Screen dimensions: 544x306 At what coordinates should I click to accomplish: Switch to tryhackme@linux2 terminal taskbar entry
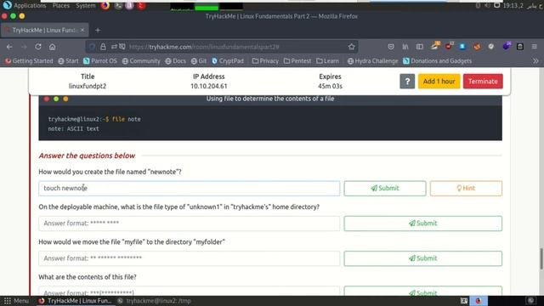coord(155,301)
